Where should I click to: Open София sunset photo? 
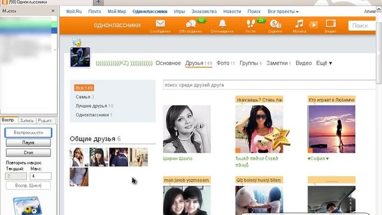331,129
